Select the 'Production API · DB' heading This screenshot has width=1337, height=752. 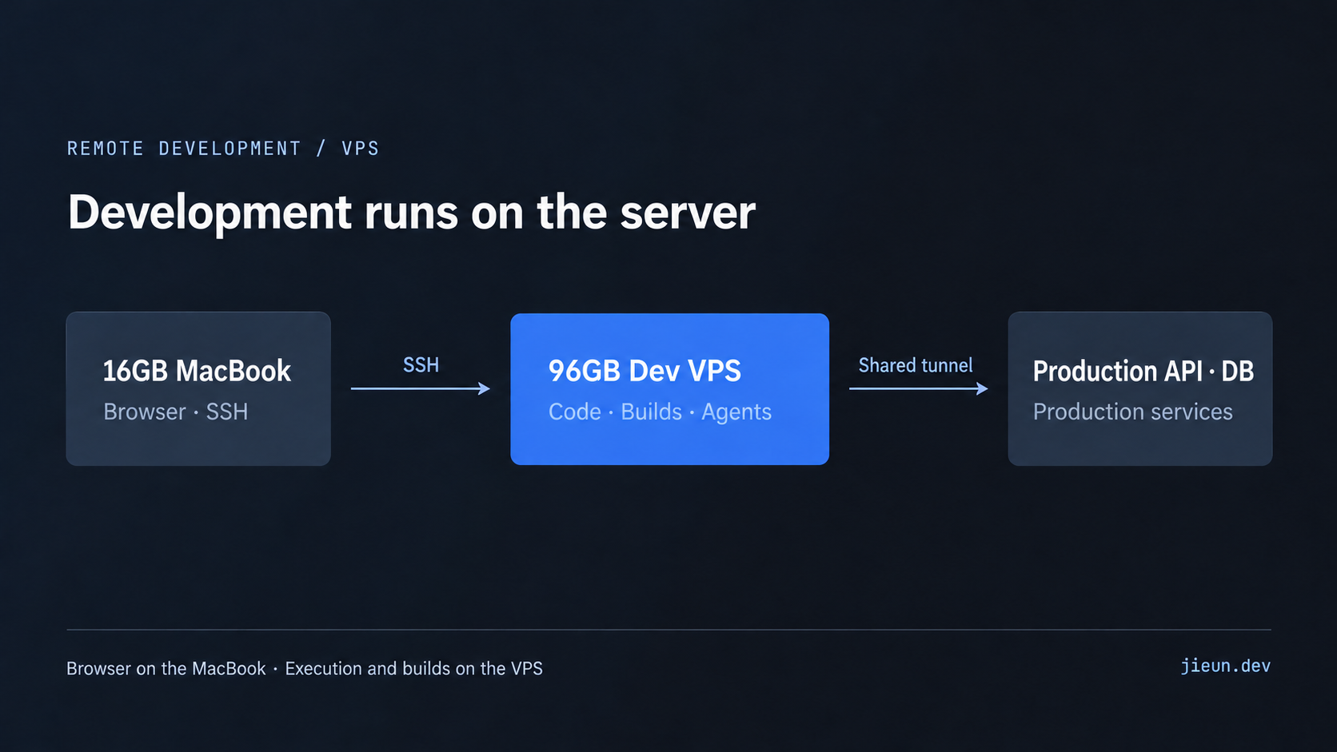click(x=1143, y=371)
